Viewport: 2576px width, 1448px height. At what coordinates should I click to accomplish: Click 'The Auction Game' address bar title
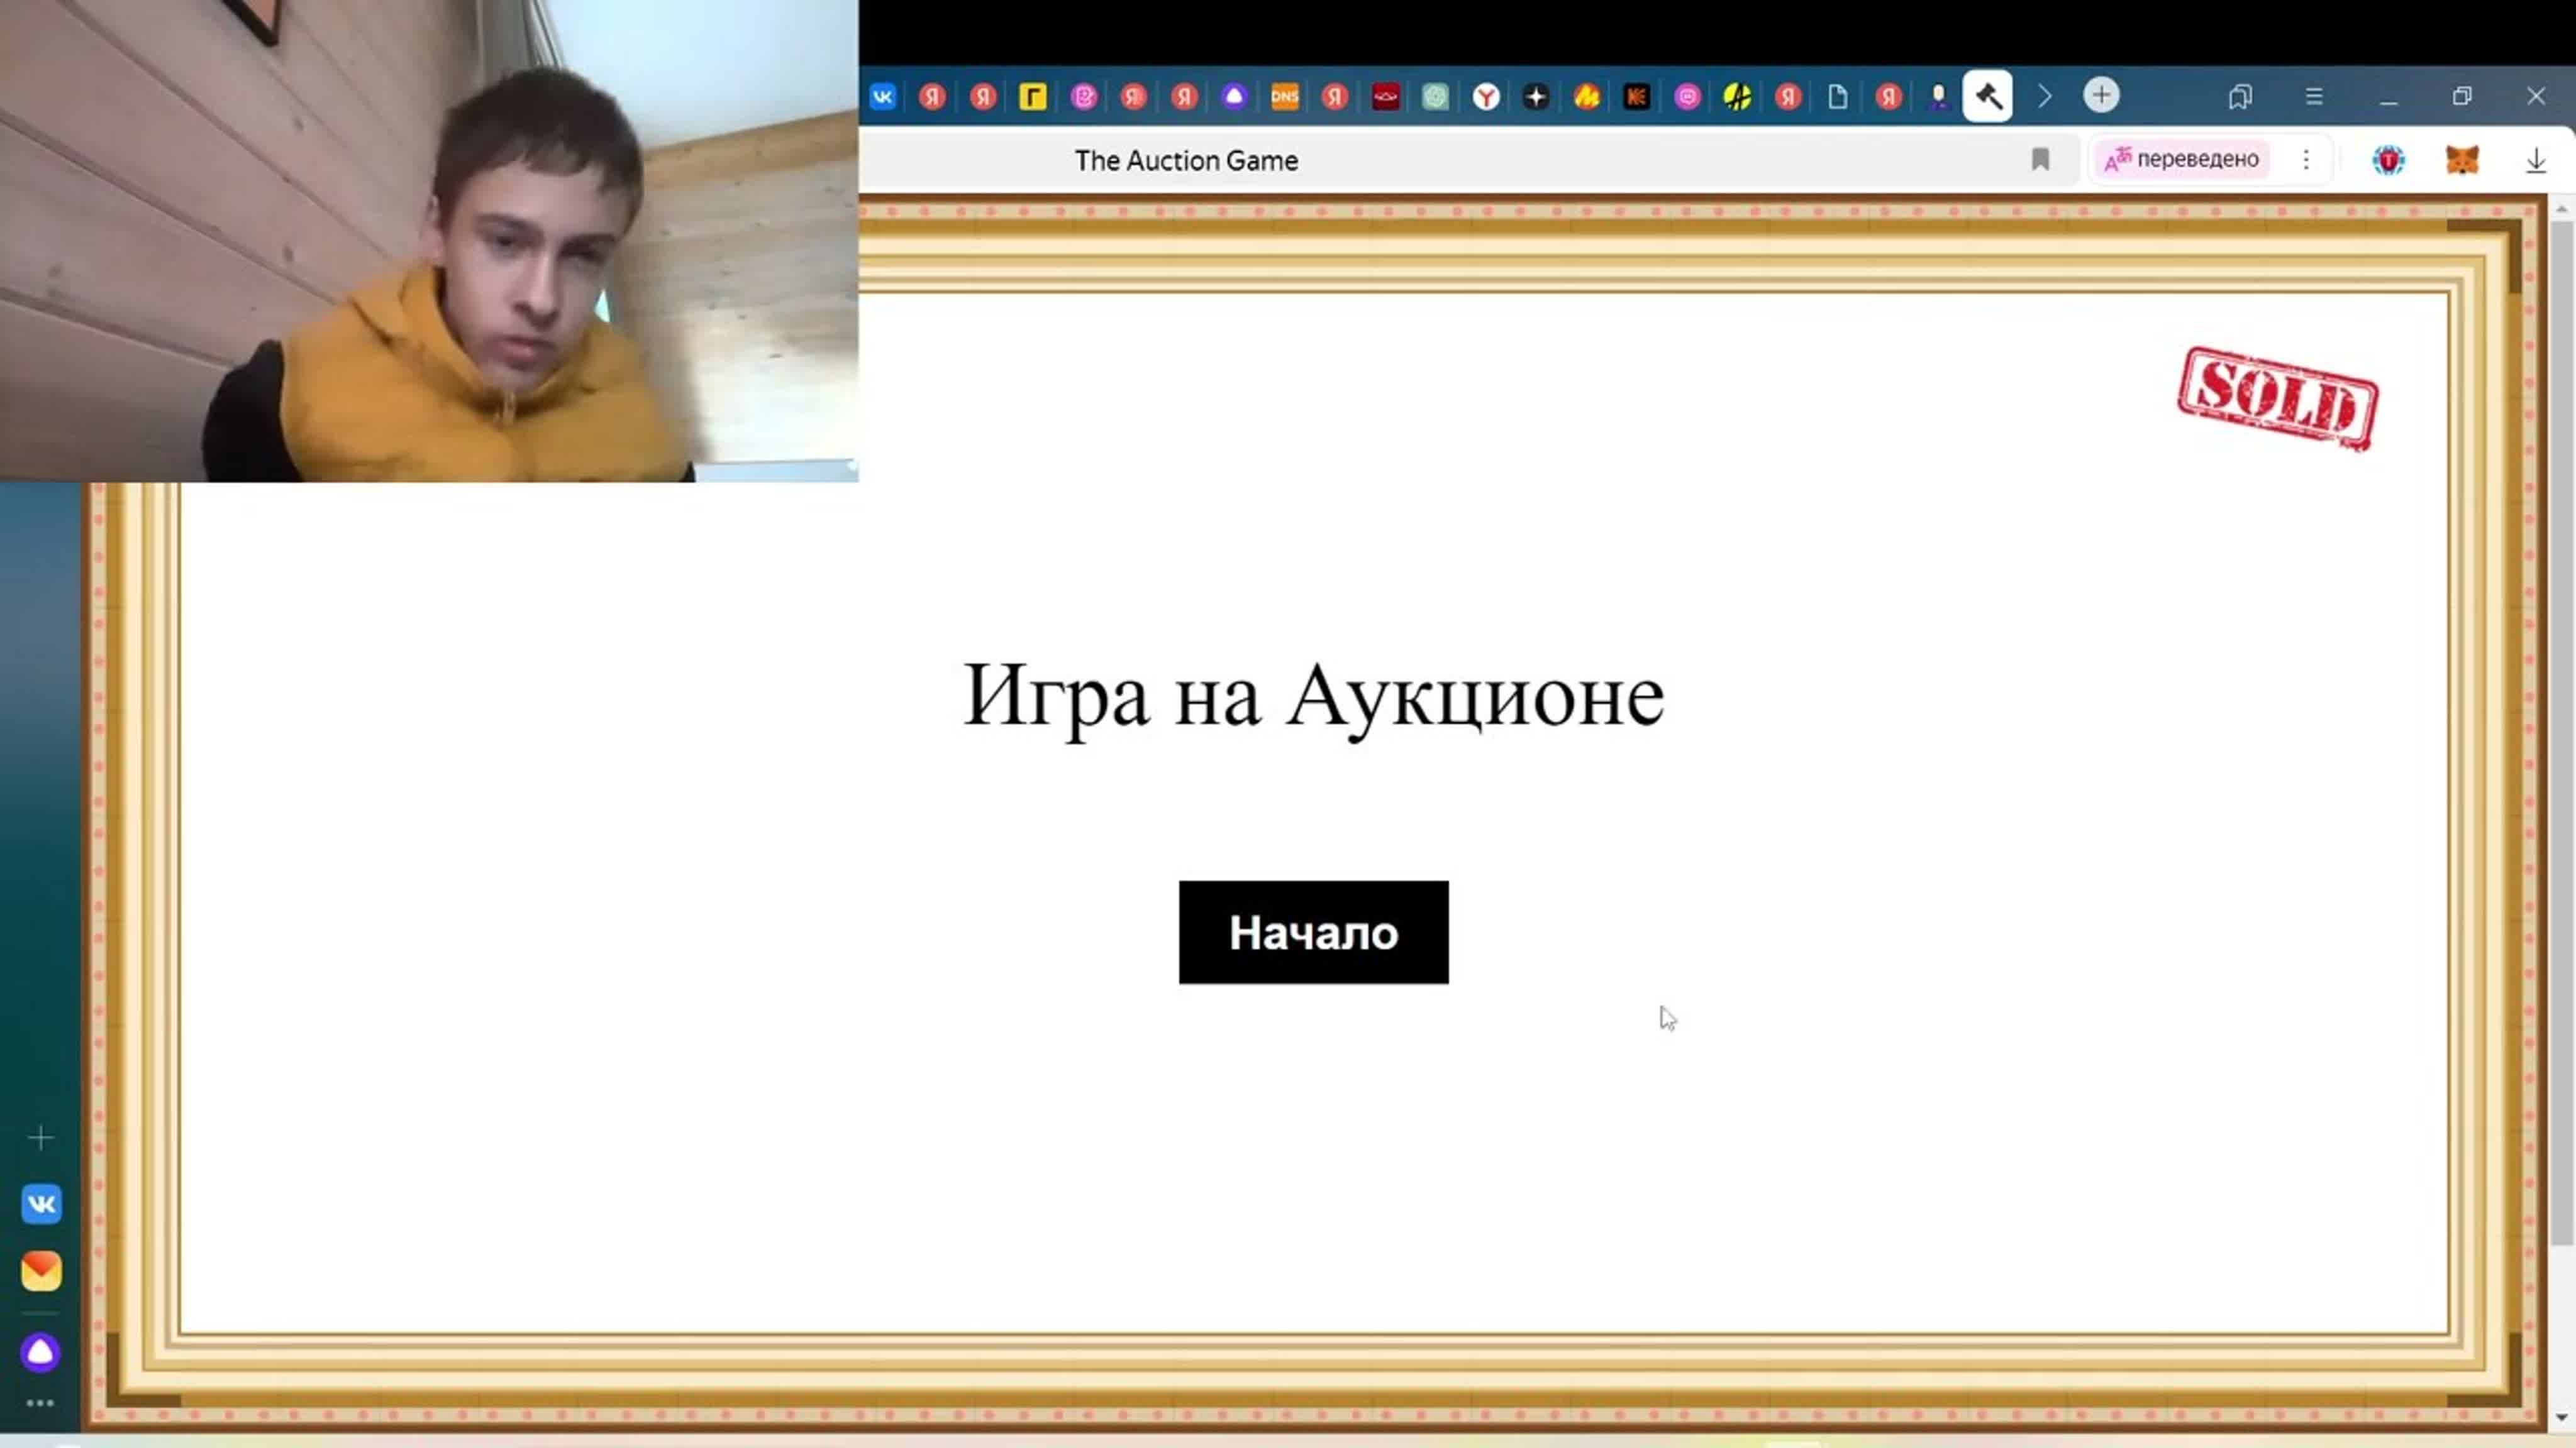[1186, 160]
